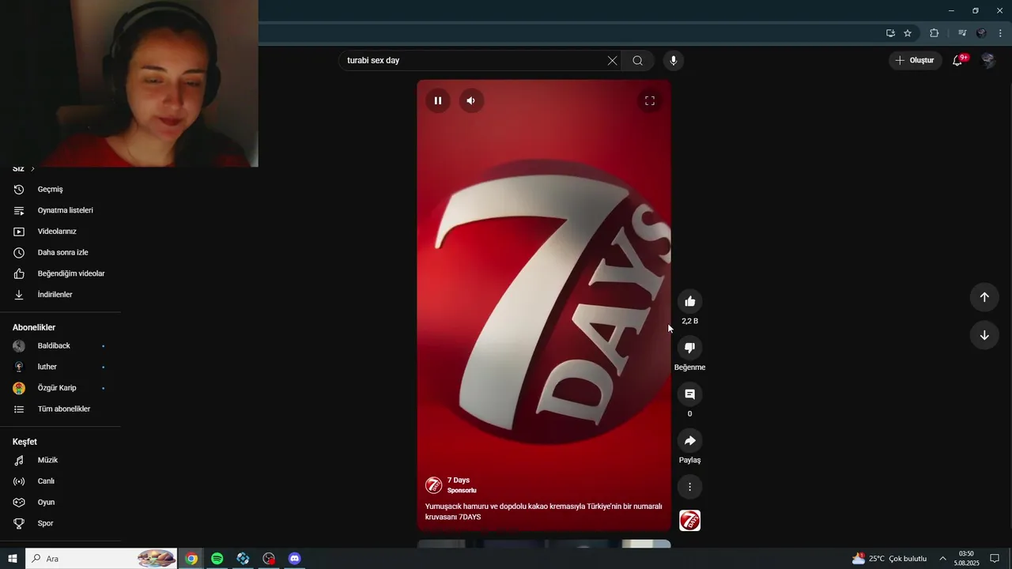The image size is (1012, 569).
Task: Open Discord from the taskbar
Action: pos(295,559)
